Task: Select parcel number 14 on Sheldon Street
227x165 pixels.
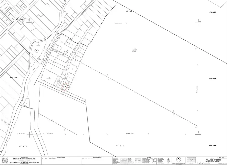Action: (65, 87)
